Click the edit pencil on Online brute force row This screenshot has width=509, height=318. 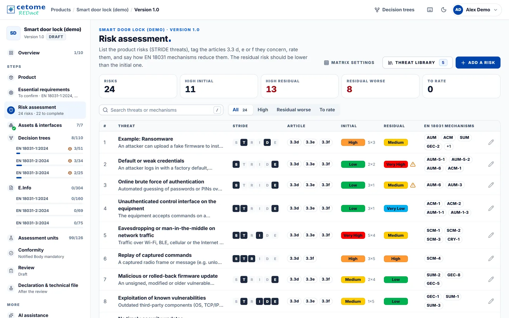coord(491,185)
